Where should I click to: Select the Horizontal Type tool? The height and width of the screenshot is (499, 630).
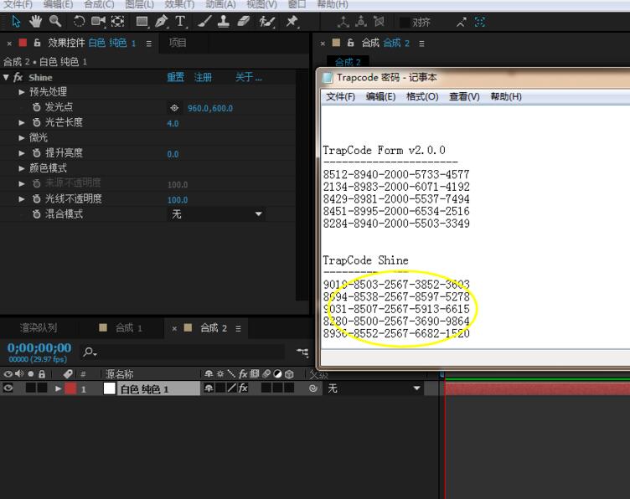[180, 21]
